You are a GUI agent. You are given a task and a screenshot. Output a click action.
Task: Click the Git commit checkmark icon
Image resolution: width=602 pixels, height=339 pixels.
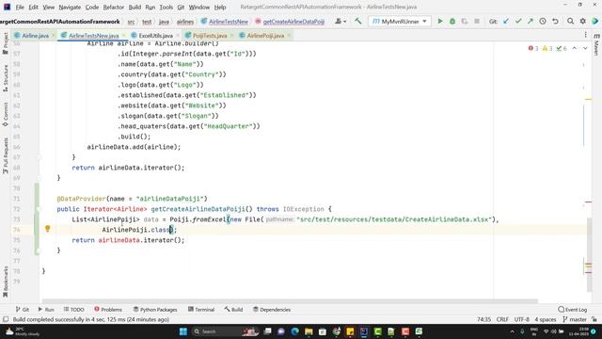coord(518,22)
